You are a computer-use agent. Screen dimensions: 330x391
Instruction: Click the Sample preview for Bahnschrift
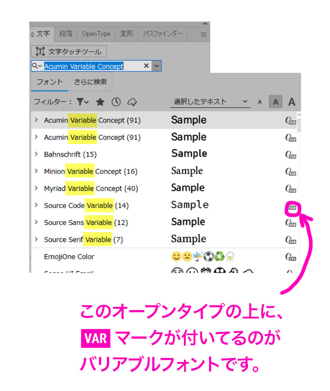[189, 153]
